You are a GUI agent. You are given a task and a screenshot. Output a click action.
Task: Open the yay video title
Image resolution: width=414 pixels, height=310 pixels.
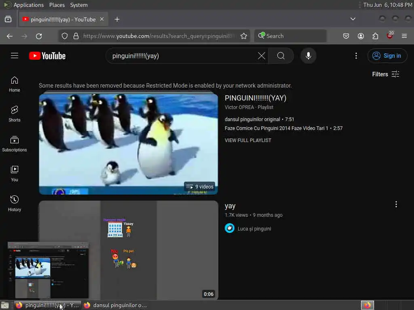[230, 206]
